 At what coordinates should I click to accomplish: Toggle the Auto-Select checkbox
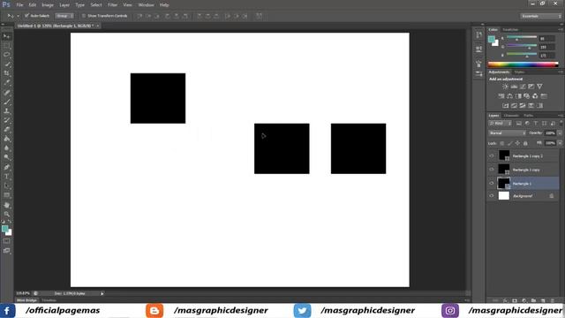click(x=26, y=16)
